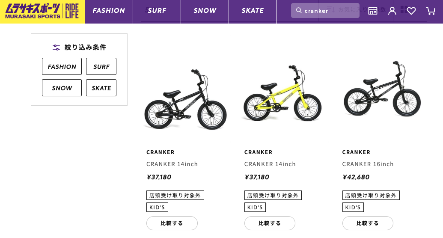Click the filter conditions sliders icon
The height and width of the screenshot is (238, 443).
tap(56, 48)
